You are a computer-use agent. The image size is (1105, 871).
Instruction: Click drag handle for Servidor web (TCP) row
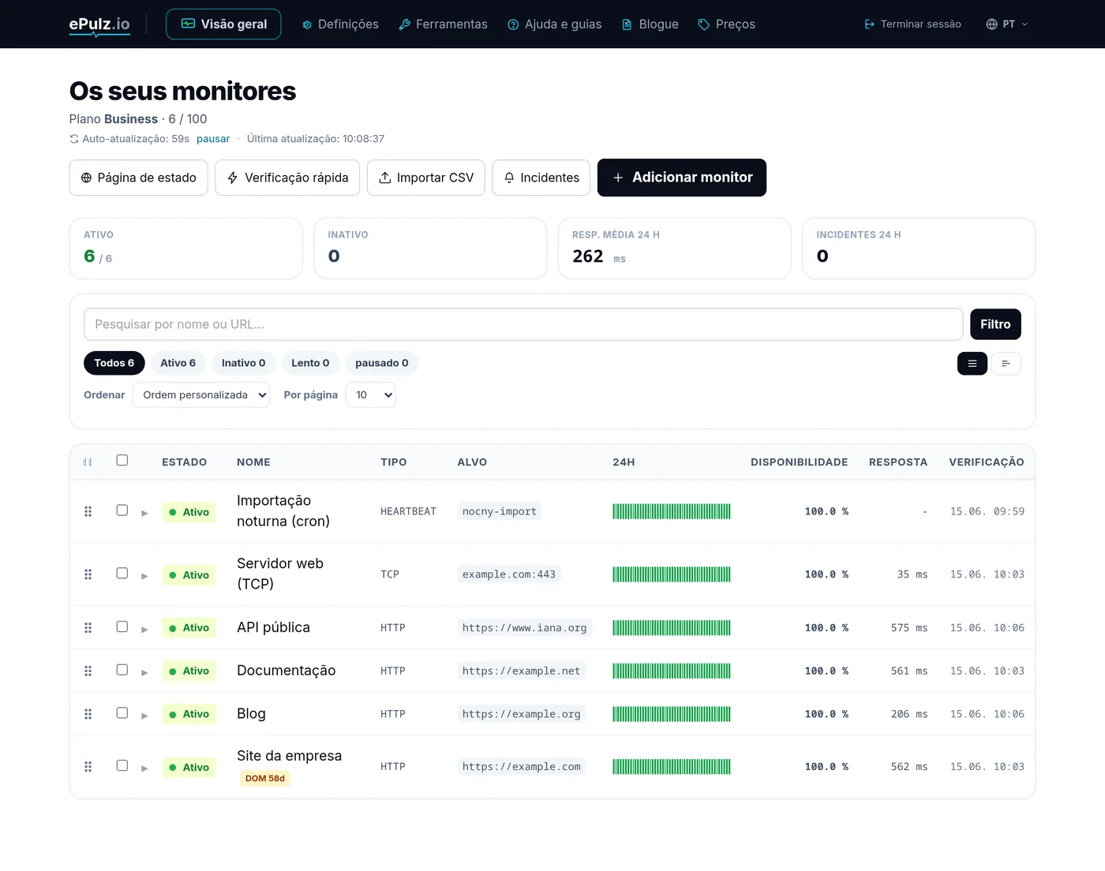tap(88, 575)
